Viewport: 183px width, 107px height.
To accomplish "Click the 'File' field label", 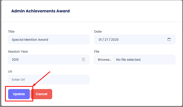I will coord(97,51).
